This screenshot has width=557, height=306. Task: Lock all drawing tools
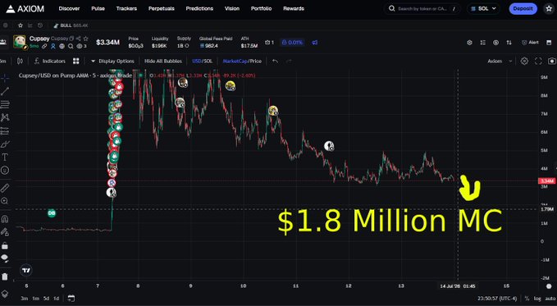pyautogui.click(x=5, y=245)
